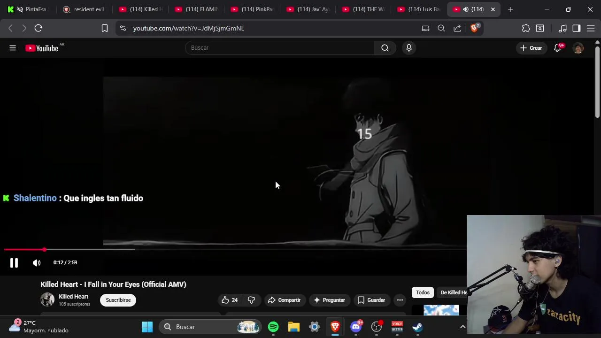Open the Killed Heart channel name link
This screenshot has width=601, height=338.
pos(73,297)
